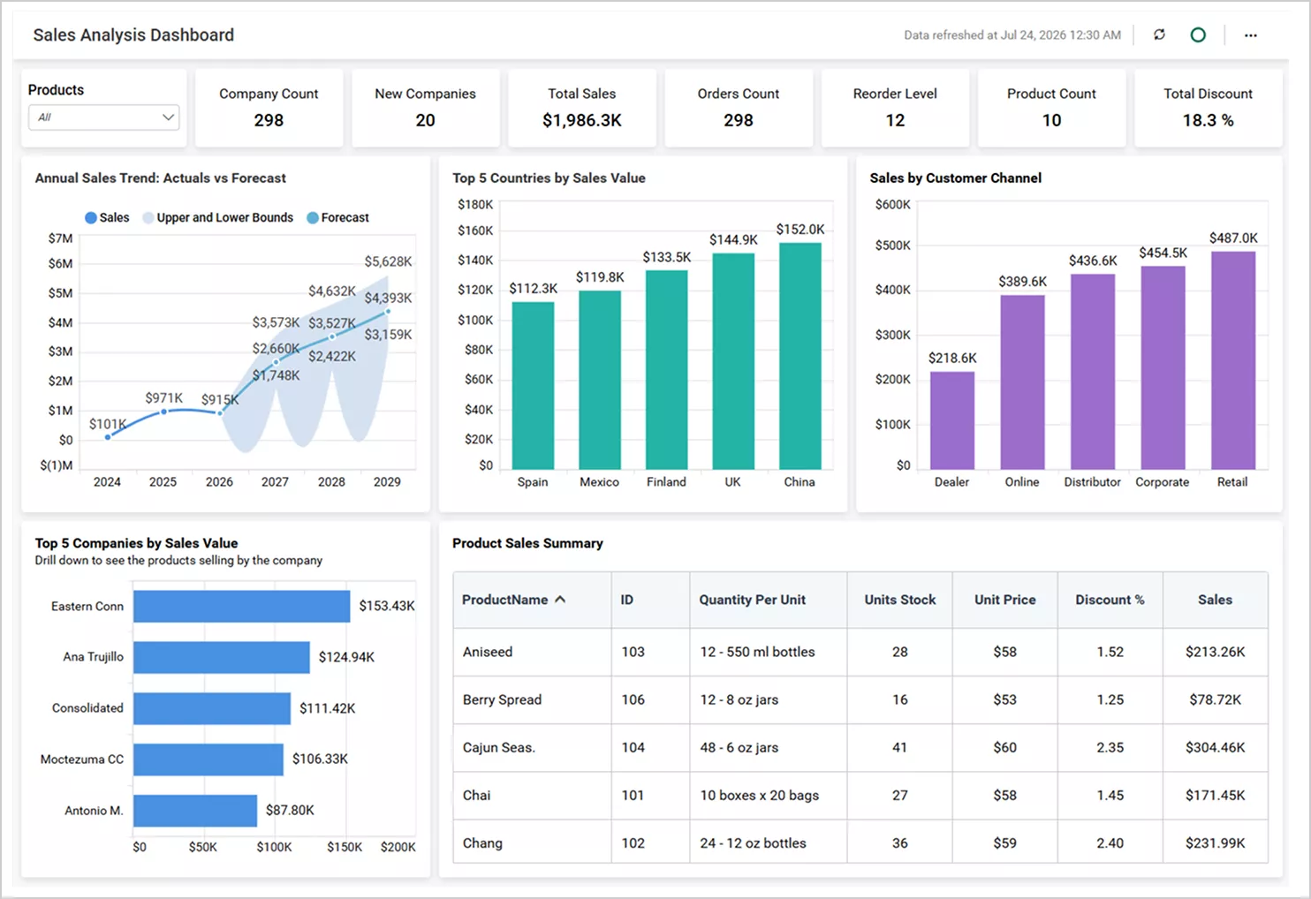
Task: Sort table by the ID column header
Action: tap(650, 600)
